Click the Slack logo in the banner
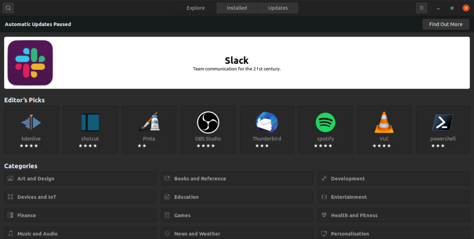Screen dimensions: 474x239 point(30,63)
